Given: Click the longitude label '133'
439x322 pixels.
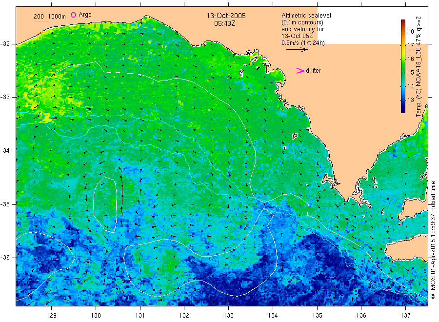Looking at the screenshot, I should [x=228, y=316].
